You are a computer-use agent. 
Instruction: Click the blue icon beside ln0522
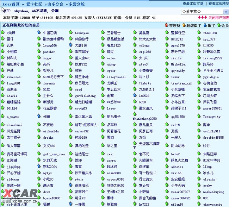[x=135, y=95]
